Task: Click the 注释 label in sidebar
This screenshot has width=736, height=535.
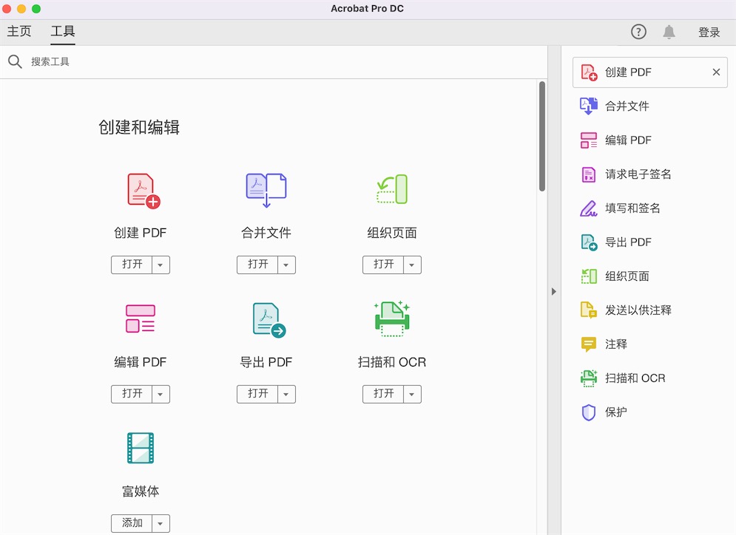Action: pyautogui.click(x=616, y=344)
